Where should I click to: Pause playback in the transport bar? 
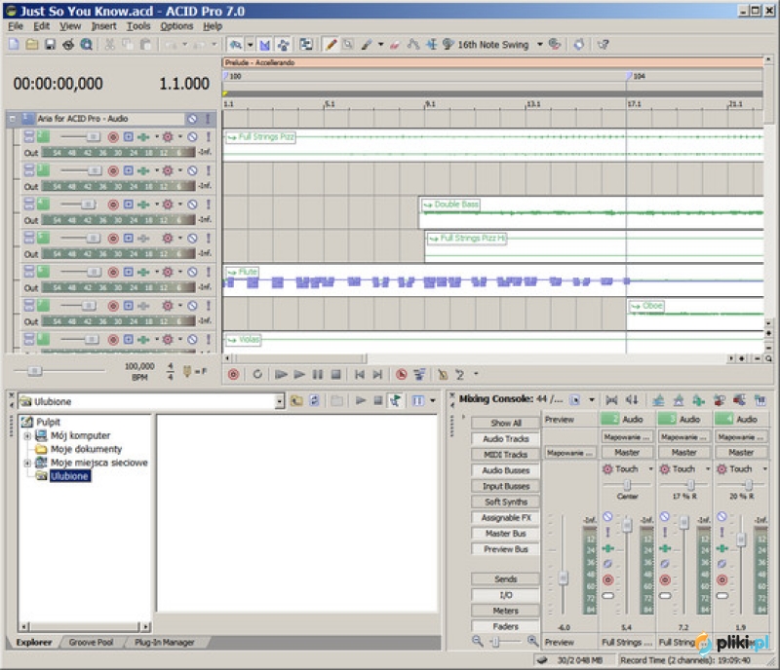click(318, 374)
